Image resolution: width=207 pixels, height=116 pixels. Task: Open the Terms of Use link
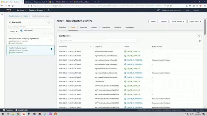click(x=200, y=110)
